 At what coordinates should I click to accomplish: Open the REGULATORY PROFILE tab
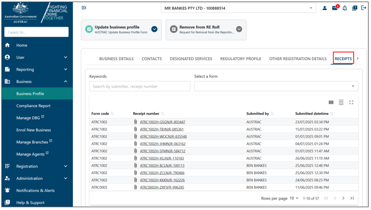241,59
